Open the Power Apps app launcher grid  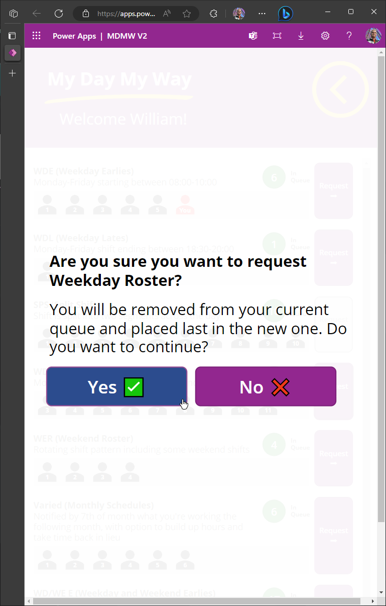coord(36,36)
